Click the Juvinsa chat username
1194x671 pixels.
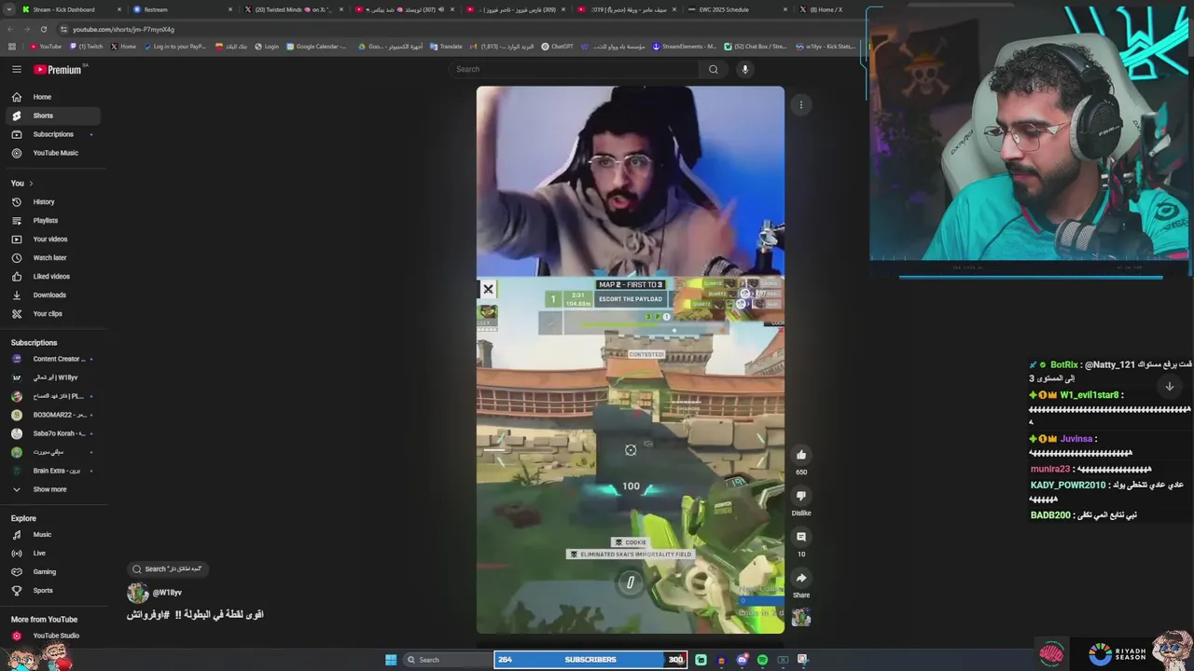pos(1076,439)
